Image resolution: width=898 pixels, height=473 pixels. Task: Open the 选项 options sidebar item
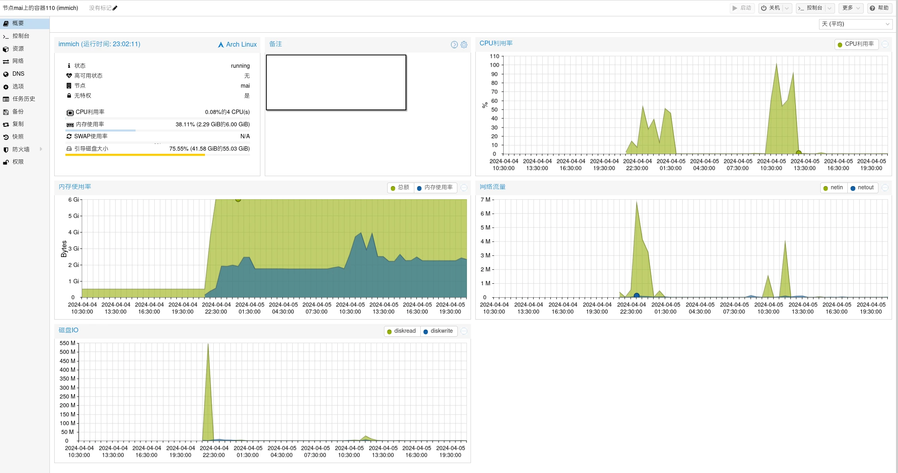25,86
